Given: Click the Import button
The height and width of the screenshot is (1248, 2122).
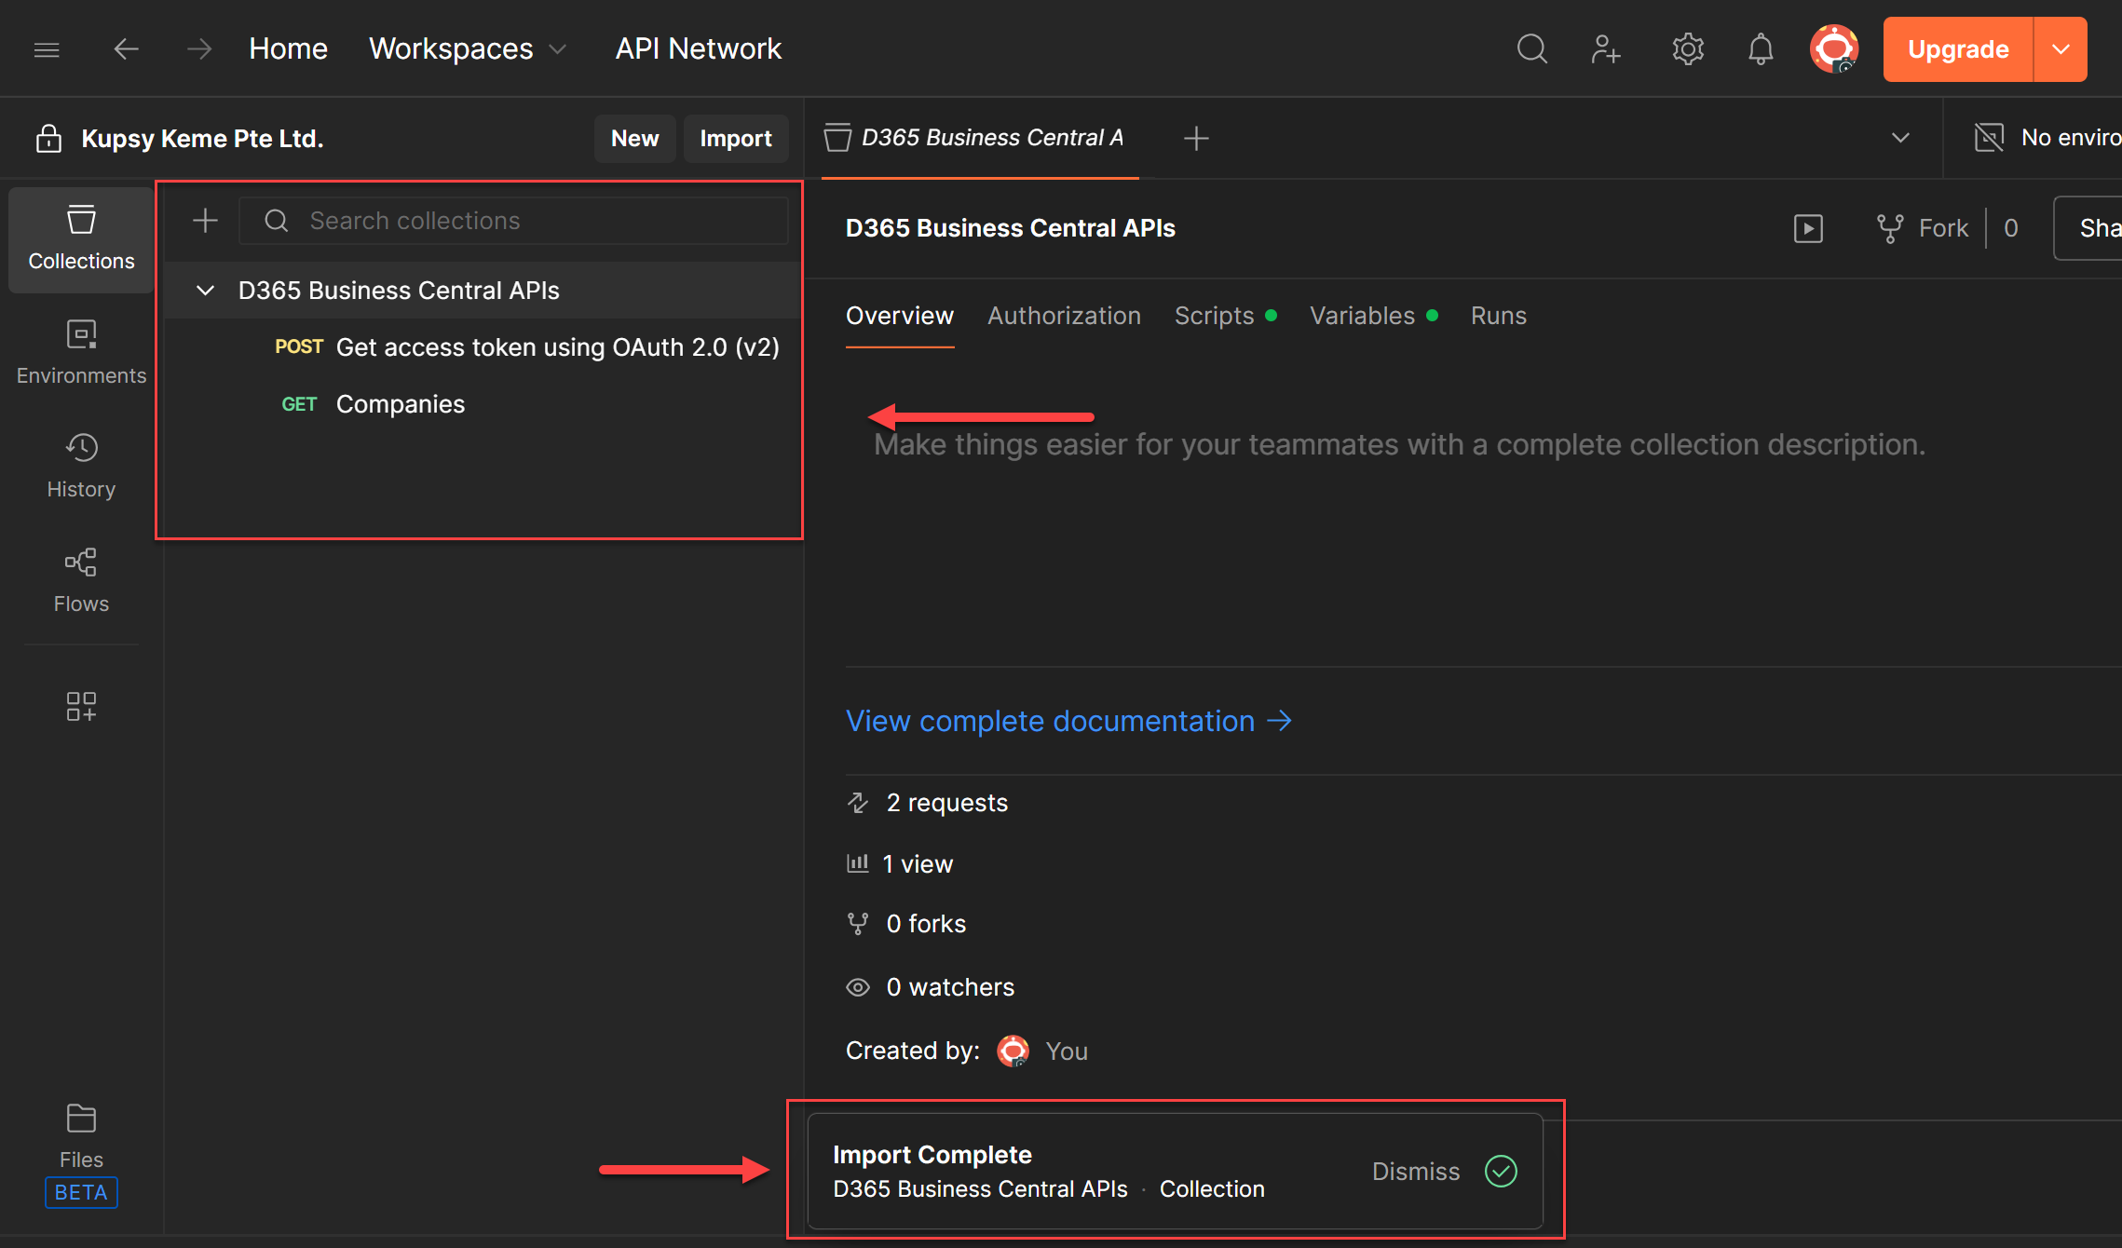Looking at the screenshot, I should tap(735, 138).
